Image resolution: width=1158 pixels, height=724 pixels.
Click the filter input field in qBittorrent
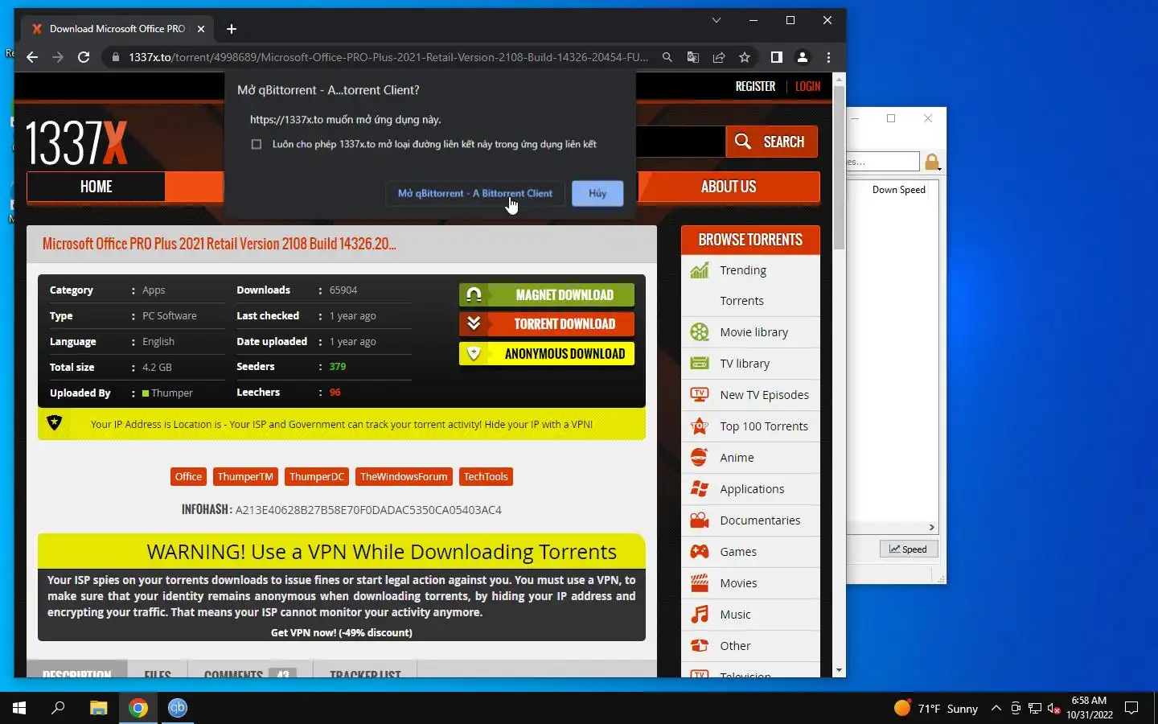882,162
